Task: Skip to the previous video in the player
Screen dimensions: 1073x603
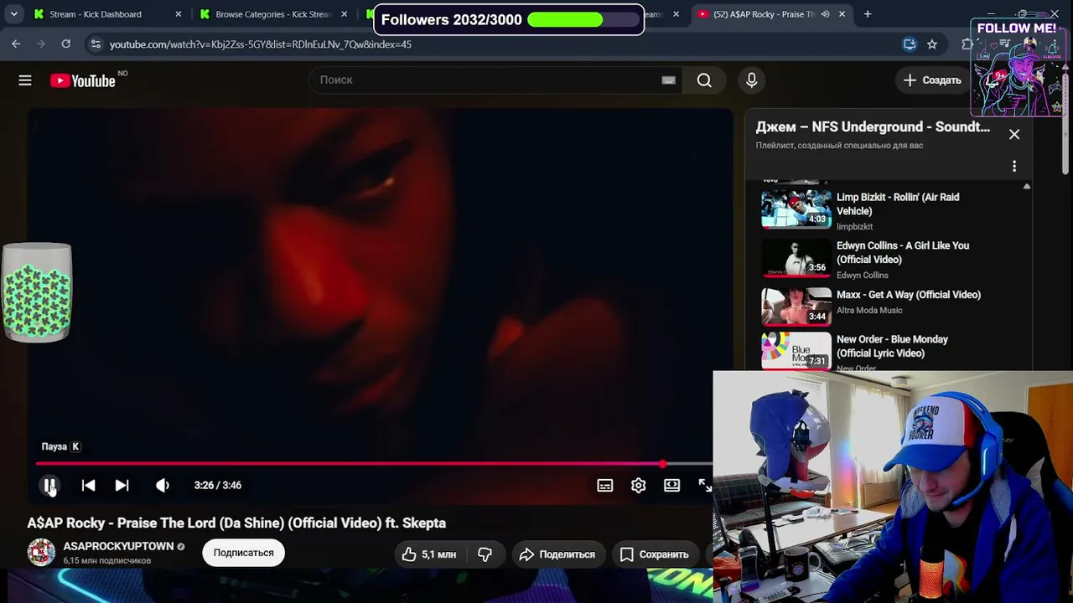Action: [88, 485]
